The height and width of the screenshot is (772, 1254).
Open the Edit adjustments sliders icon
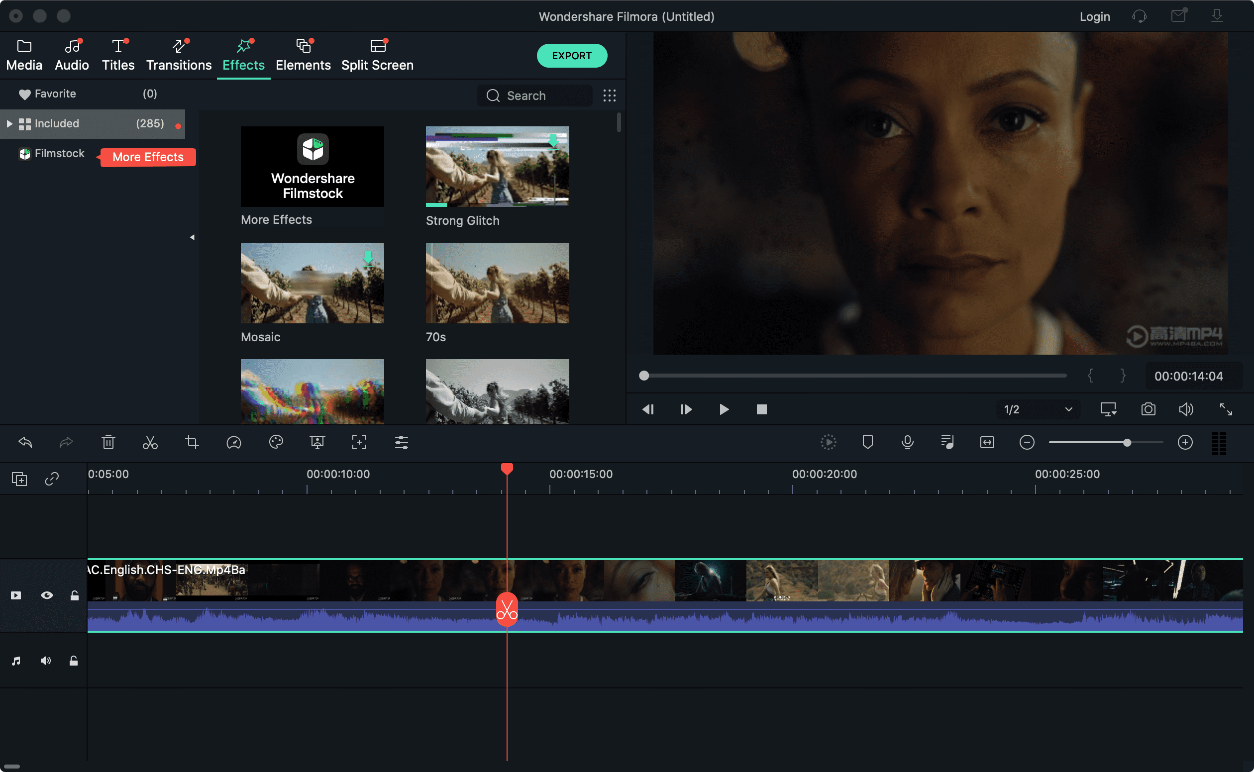click(x=402, y=442)
